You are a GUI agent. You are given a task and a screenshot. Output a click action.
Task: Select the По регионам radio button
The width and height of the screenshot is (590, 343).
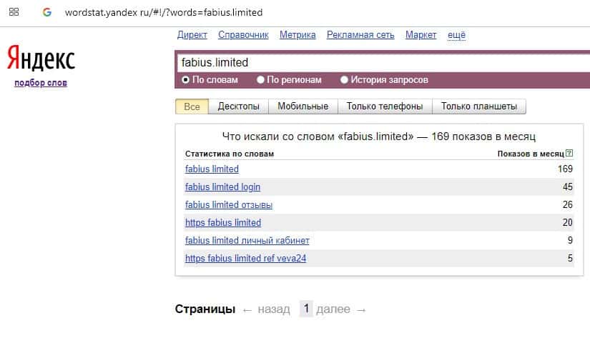coord(261,80)
